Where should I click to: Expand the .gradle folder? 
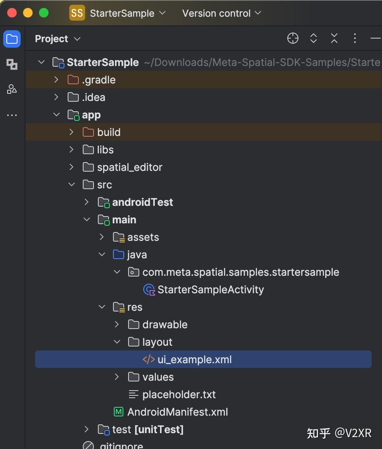point(56,79)
